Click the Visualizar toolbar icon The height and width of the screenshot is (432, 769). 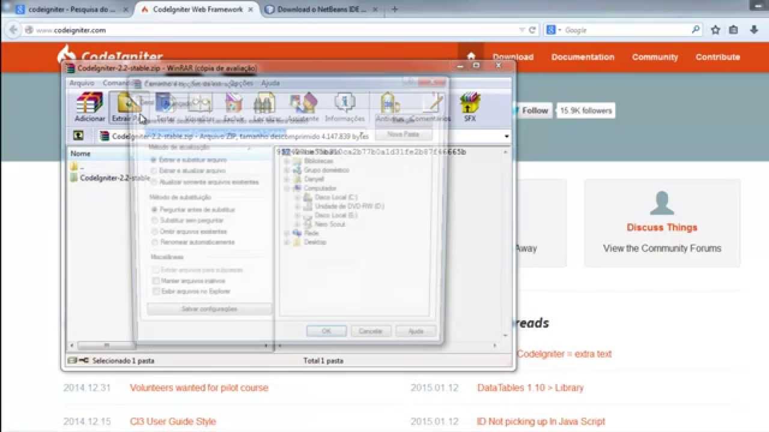coord(199,104)
